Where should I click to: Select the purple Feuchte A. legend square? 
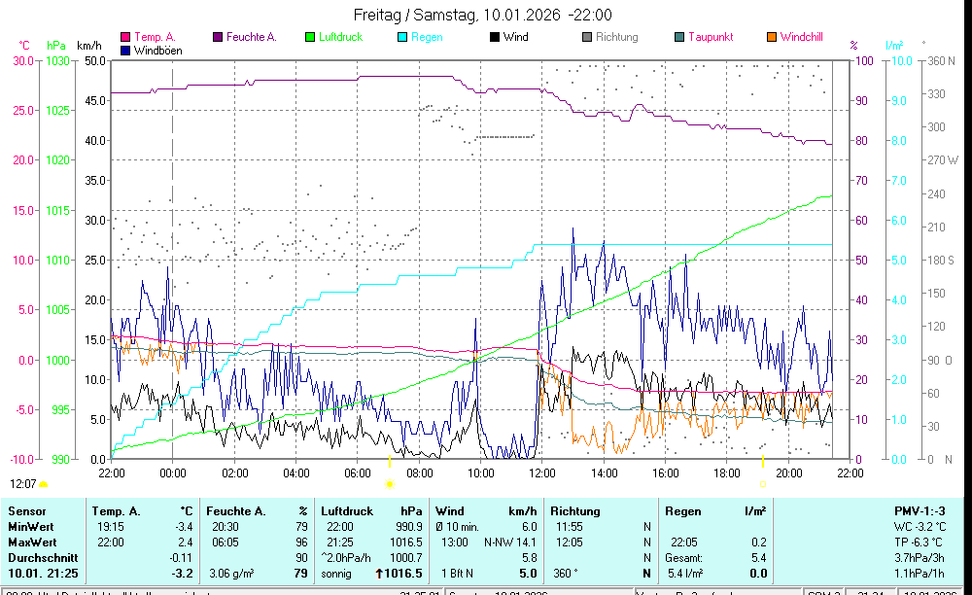coord(217,38)
